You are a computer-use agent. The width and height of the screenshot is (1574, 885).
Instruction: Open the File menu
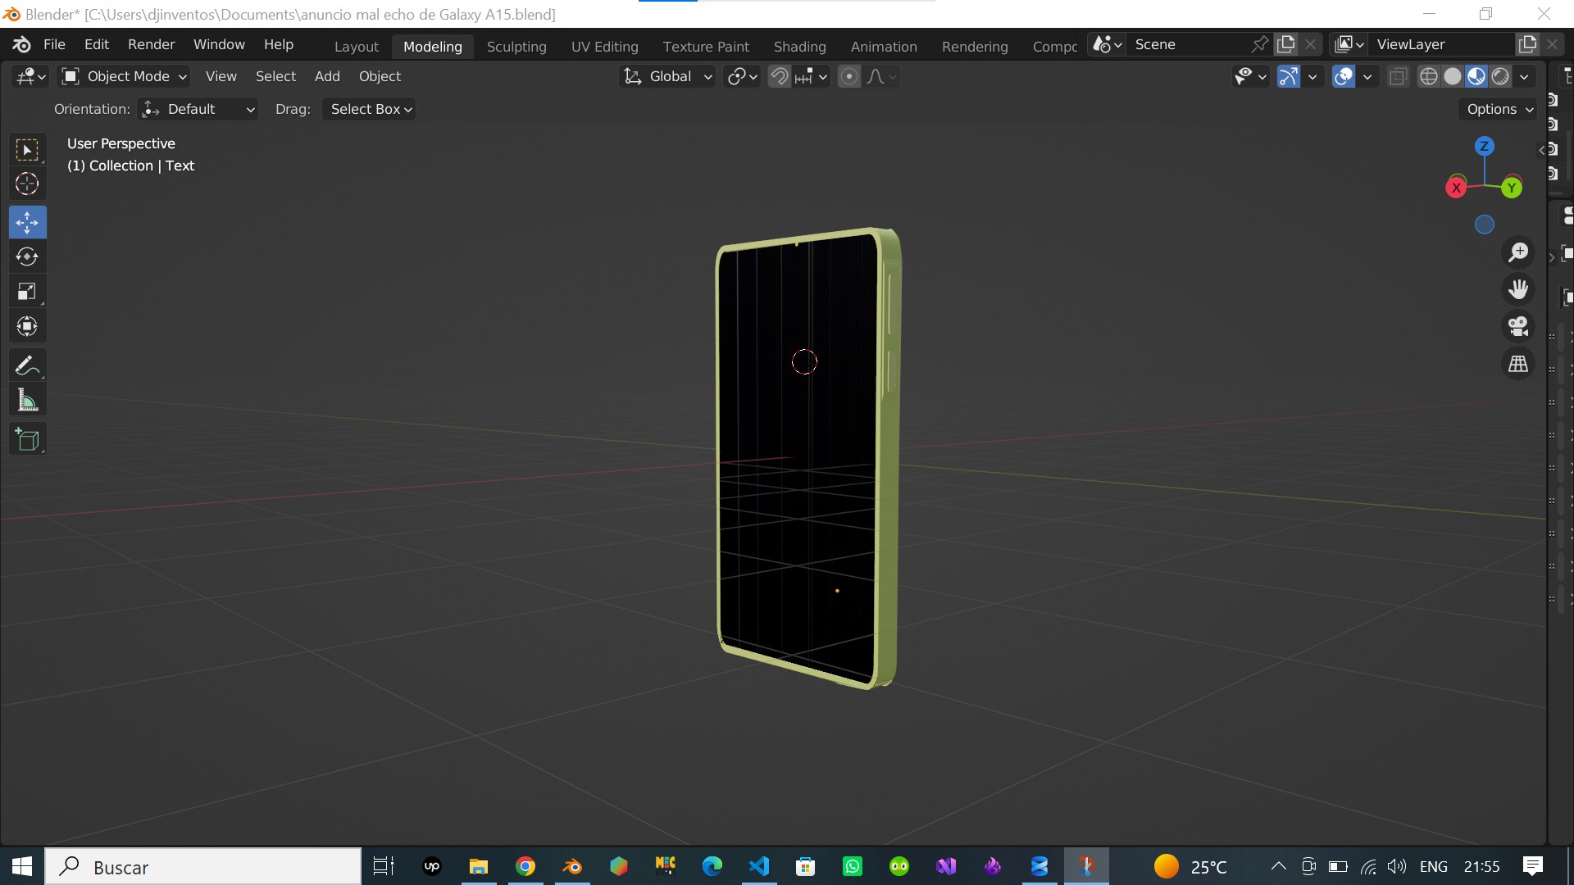point(54,44)
